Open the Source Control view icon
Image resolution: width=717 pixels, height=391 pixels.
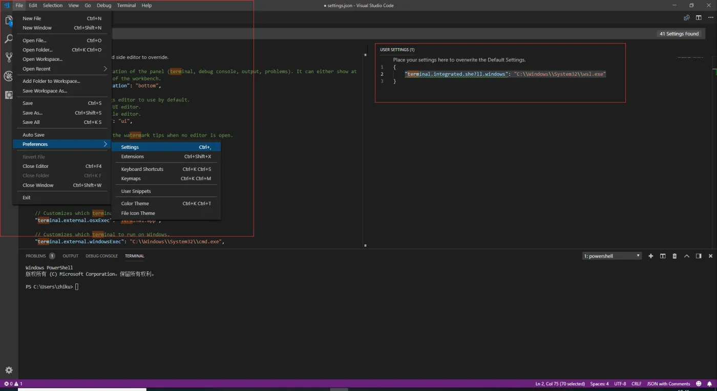9,57
